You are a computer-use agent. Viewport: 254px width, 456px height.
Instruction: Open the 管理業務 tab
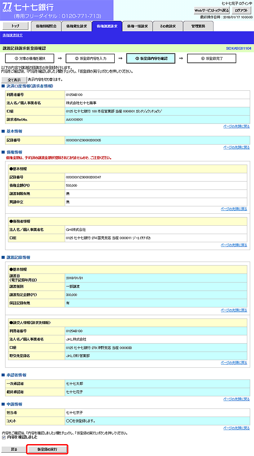198,26
